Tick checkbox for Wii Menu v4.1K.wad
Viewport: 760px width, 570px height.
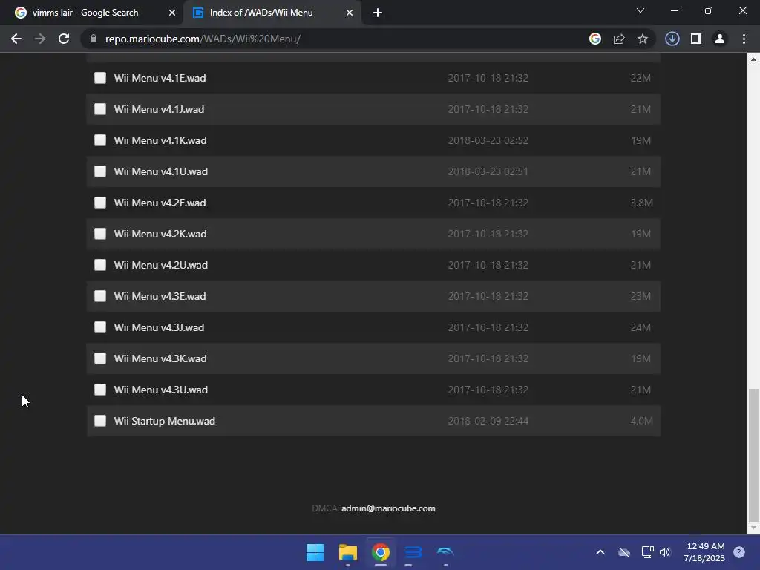100,140
